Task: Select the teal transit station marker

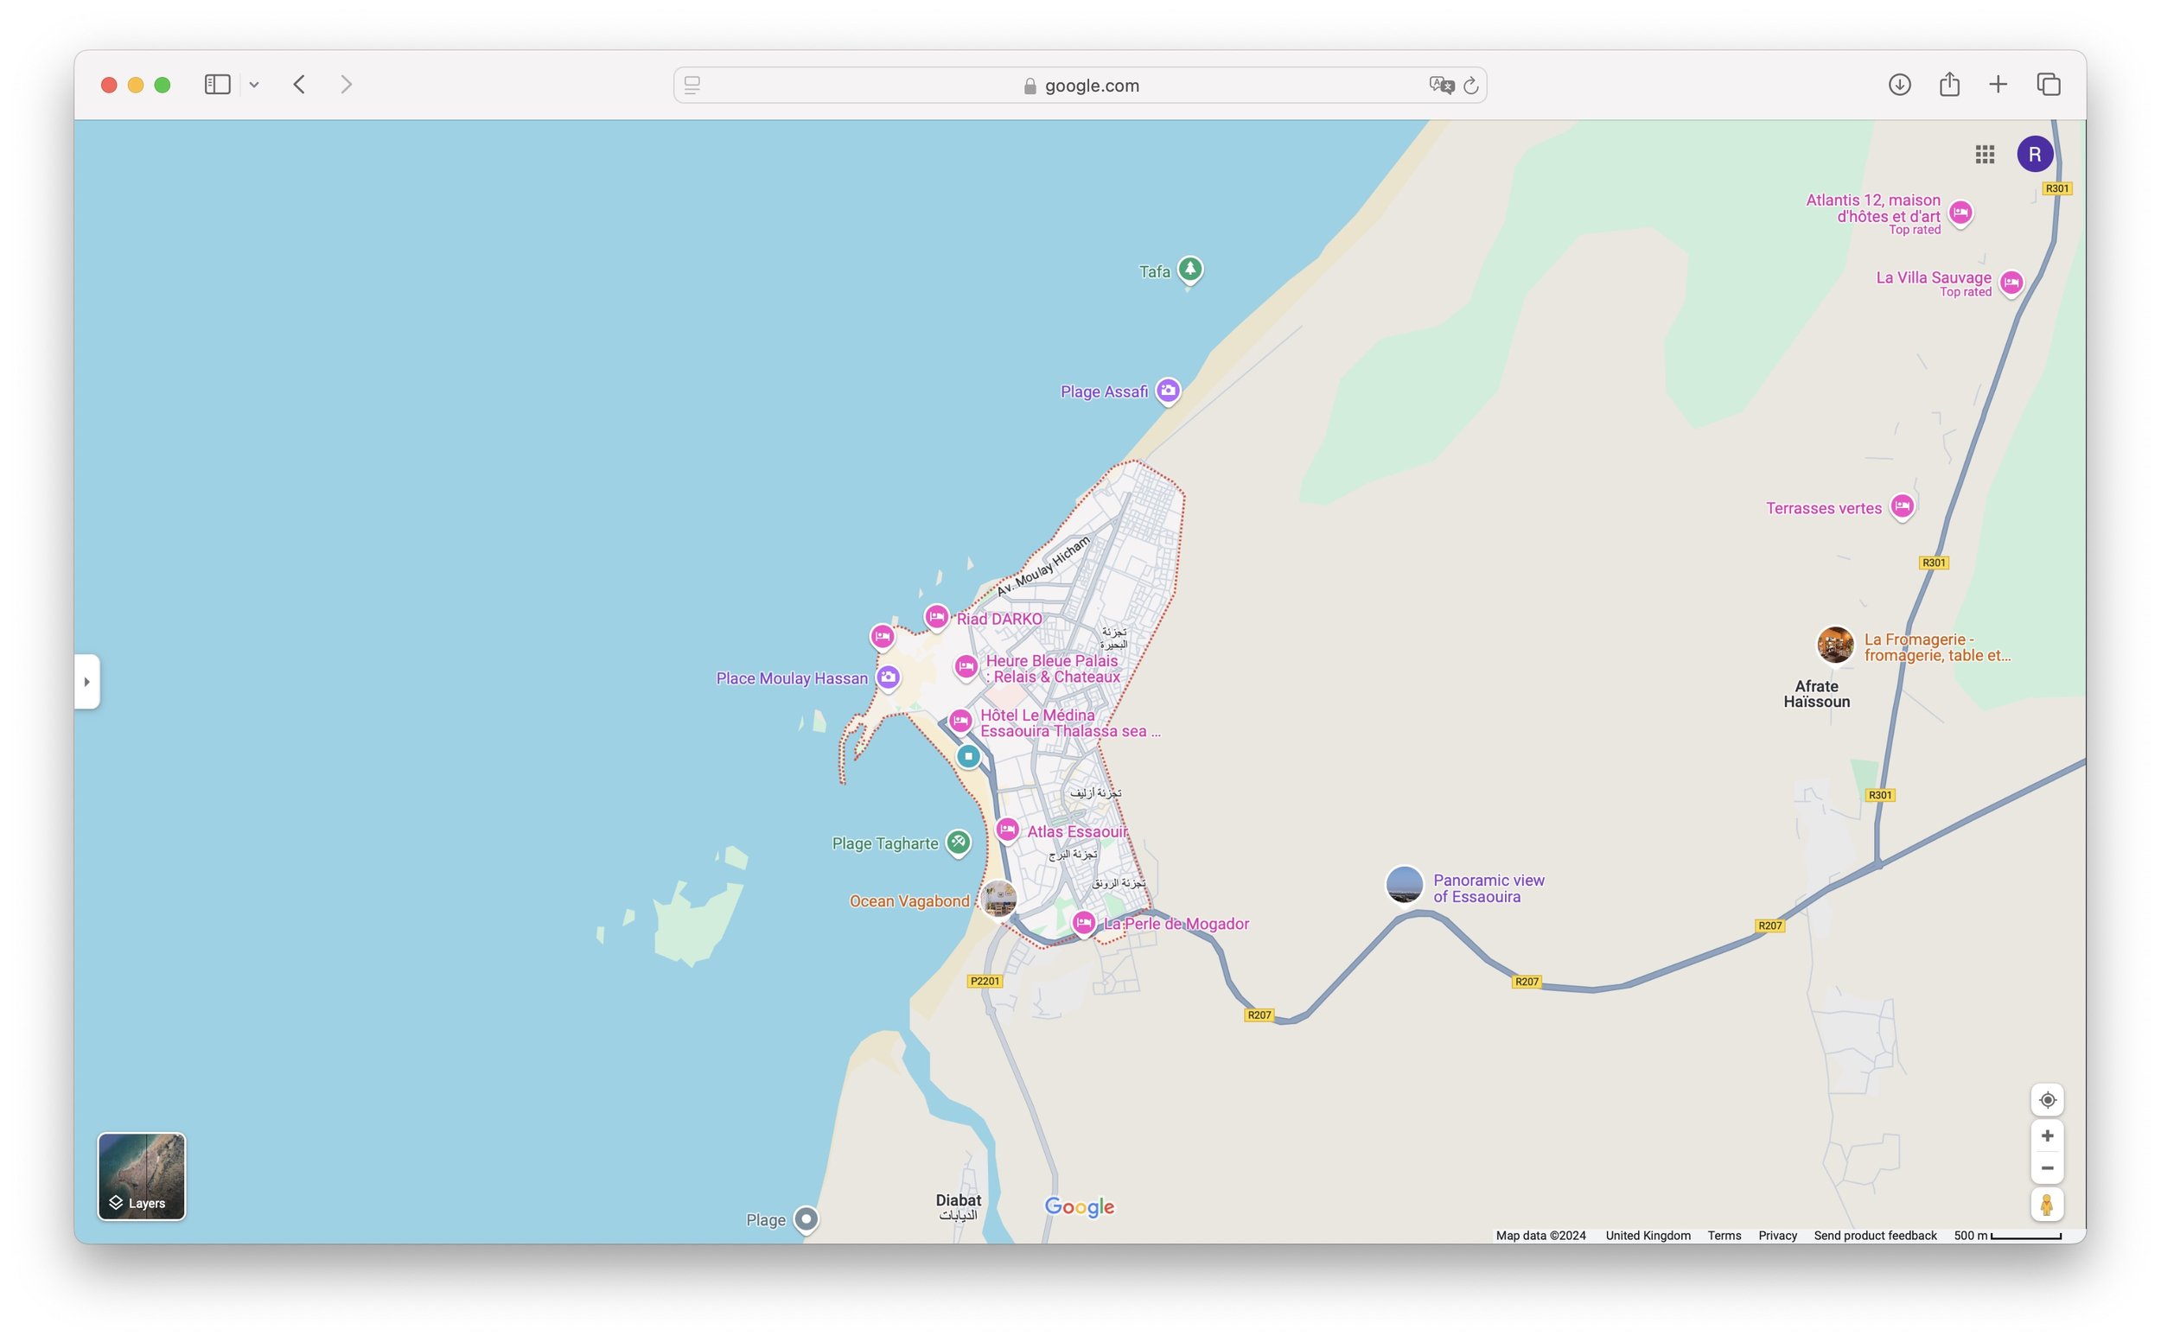Action: click(x=968, y=756)
